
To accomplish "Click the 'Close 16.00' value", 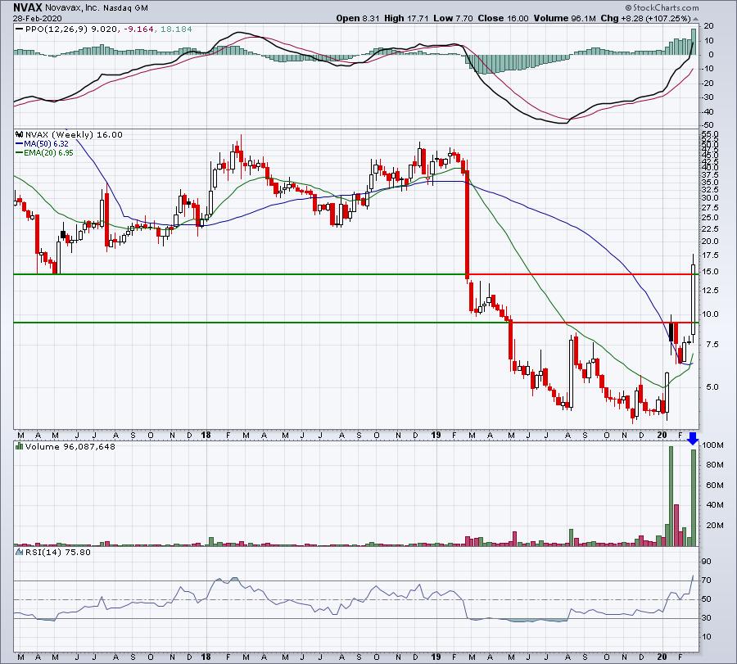I will (503, 18).
